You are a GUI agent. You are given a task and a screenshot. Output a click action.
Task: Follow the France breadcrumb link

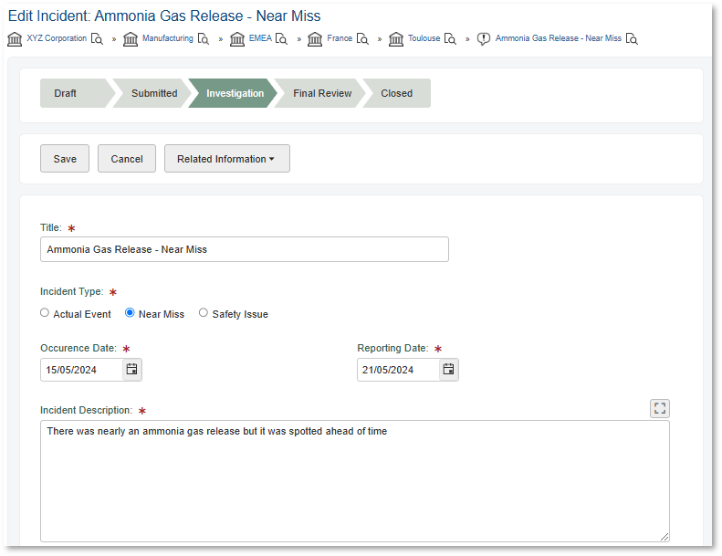[340, 38]
